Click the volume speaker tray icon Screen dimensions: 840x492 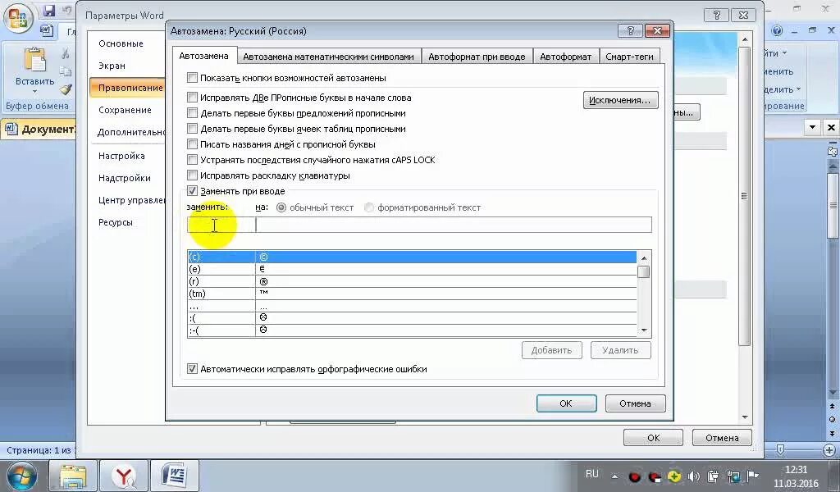pyautogui.click(x=694, y=476)
